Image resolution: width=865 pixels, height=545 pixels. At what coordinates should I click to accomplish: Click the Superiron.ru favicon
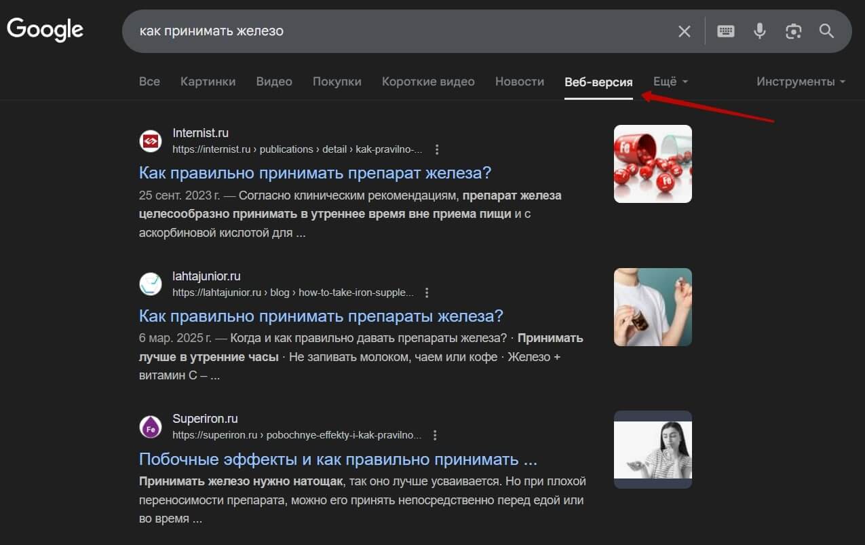point(151,427)
